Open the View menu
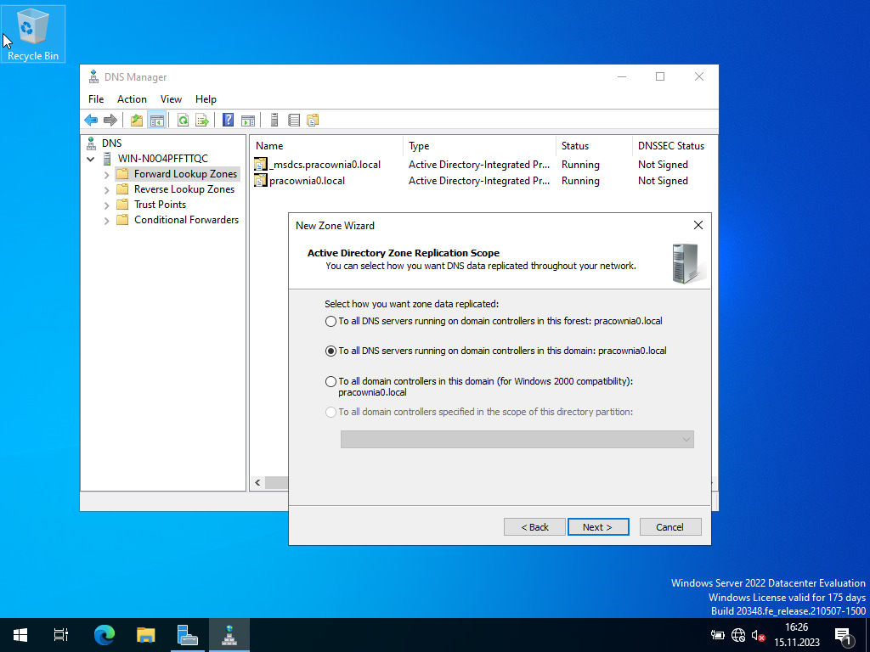Image resolution: width=870 pixels, height=652 pixels. [171, 99]
